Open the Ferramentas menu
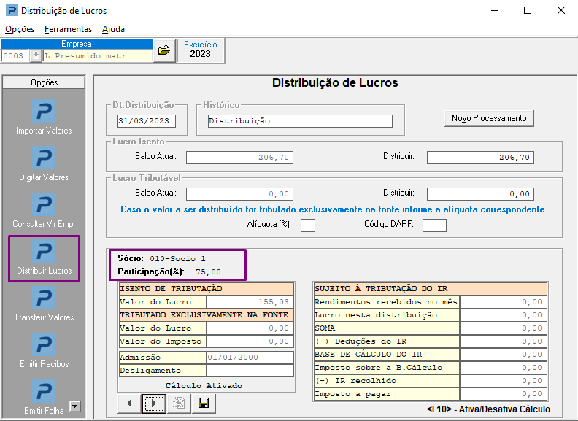578x421 pixels. 68,29
